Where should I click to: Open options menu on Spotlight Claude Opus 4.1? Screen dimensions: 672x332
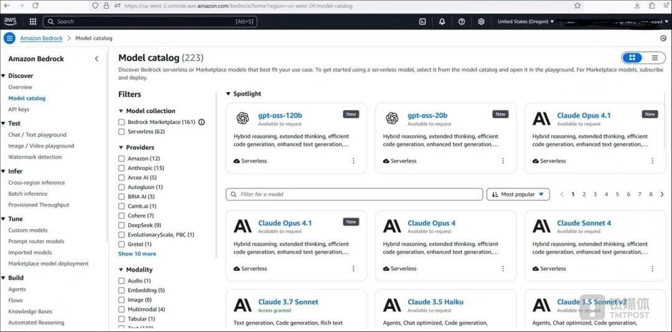point(652,161)
